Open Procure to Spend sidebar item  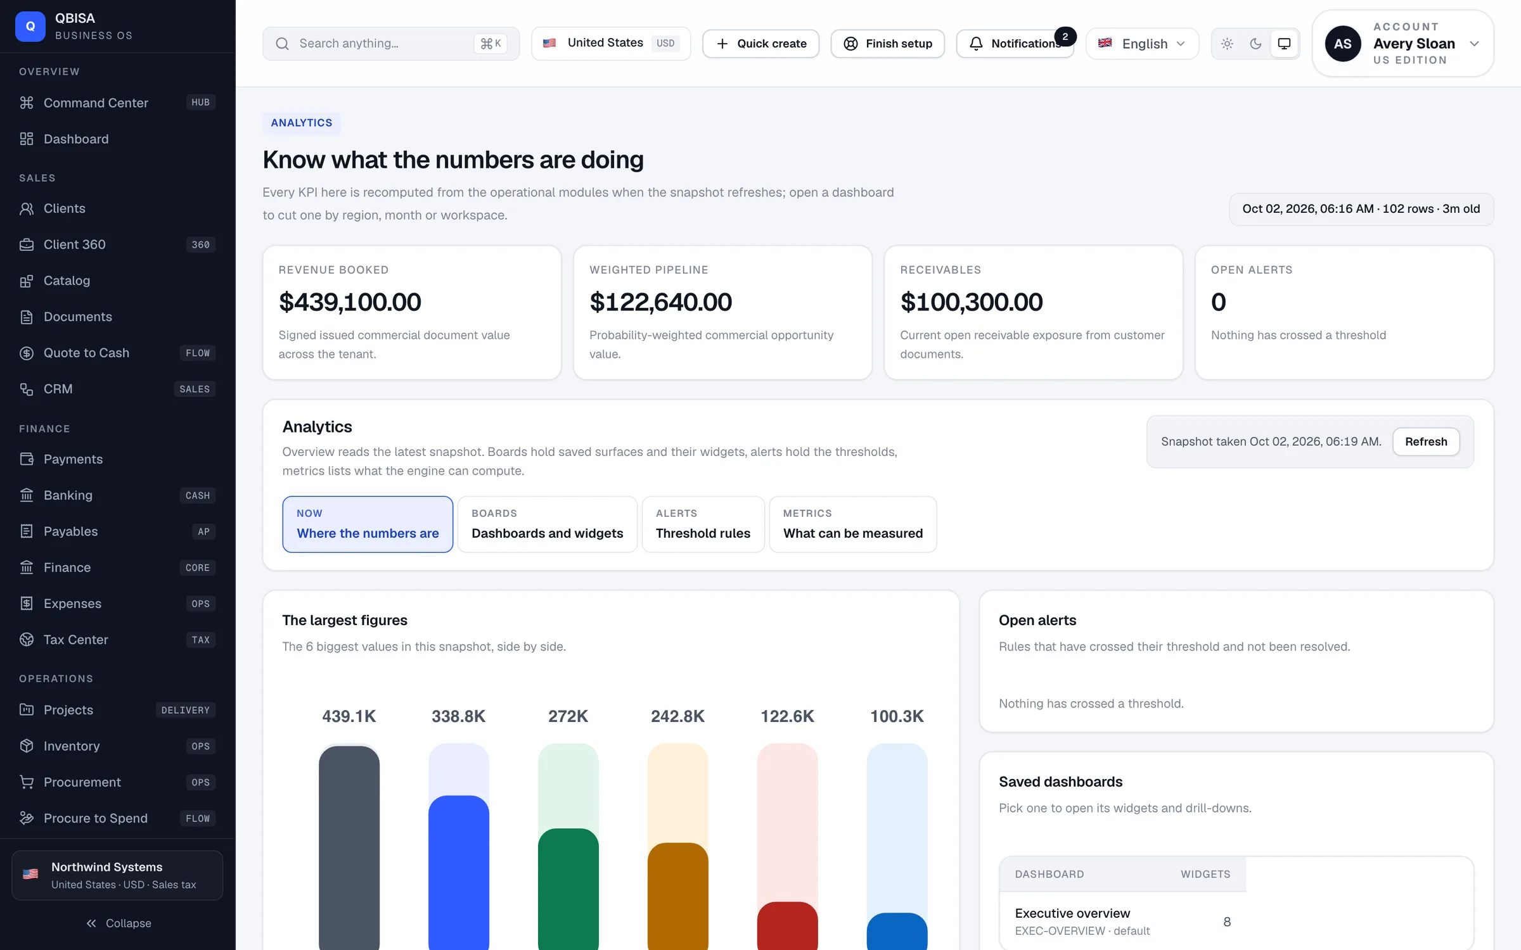117,818
